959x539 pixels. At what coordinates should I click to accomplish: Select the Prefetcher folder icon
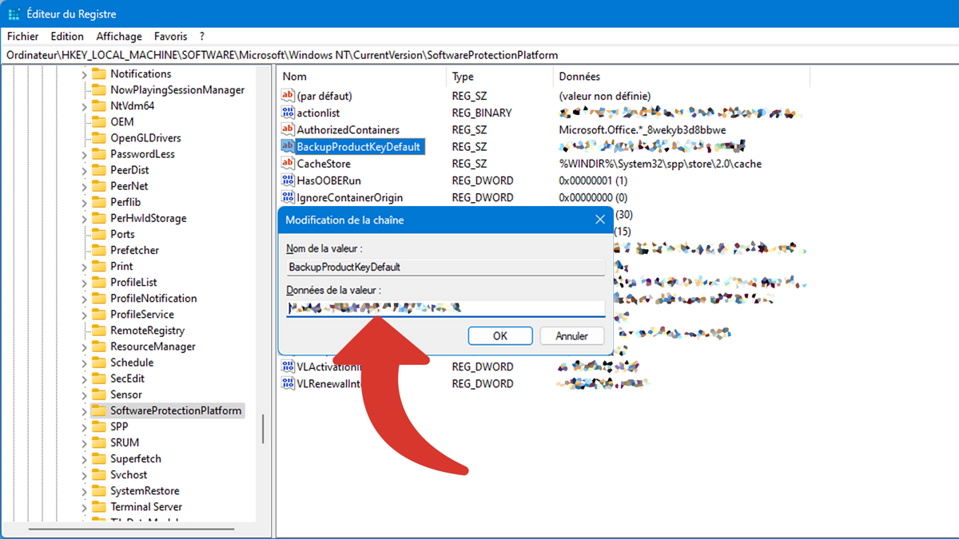tap(98, 250)
